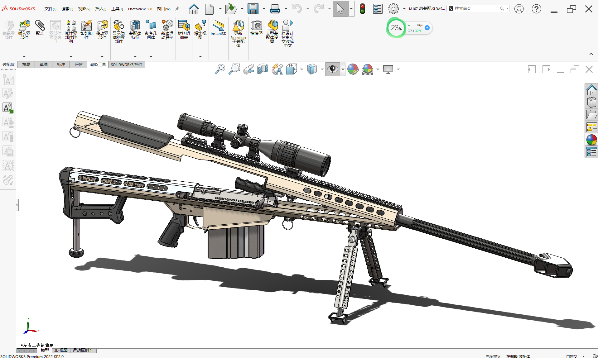
Task: Expand the Exploded View dropdown arrow
Action: pyautogui.click(x=200, y=56)
